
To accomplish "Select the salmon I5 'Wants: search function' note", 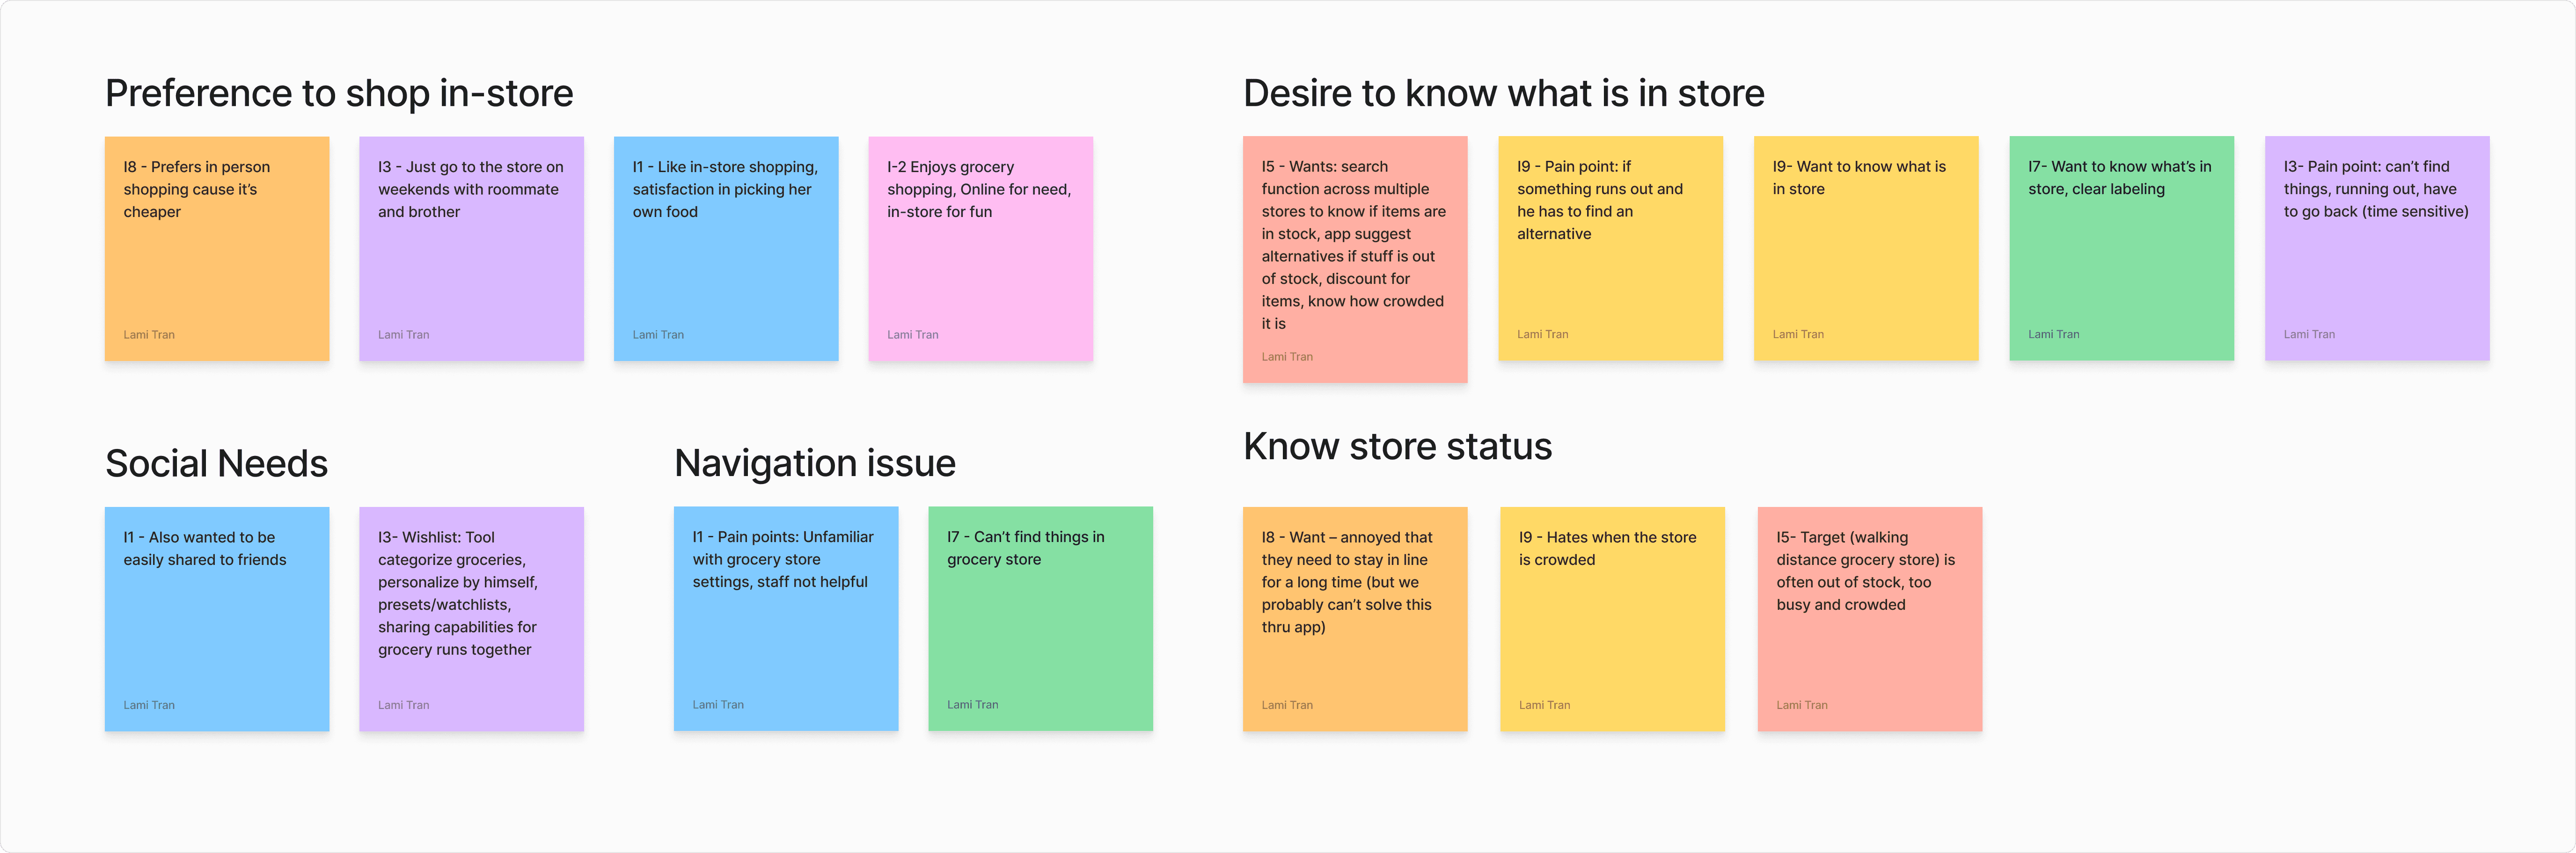I will [x=1354, y=260].
